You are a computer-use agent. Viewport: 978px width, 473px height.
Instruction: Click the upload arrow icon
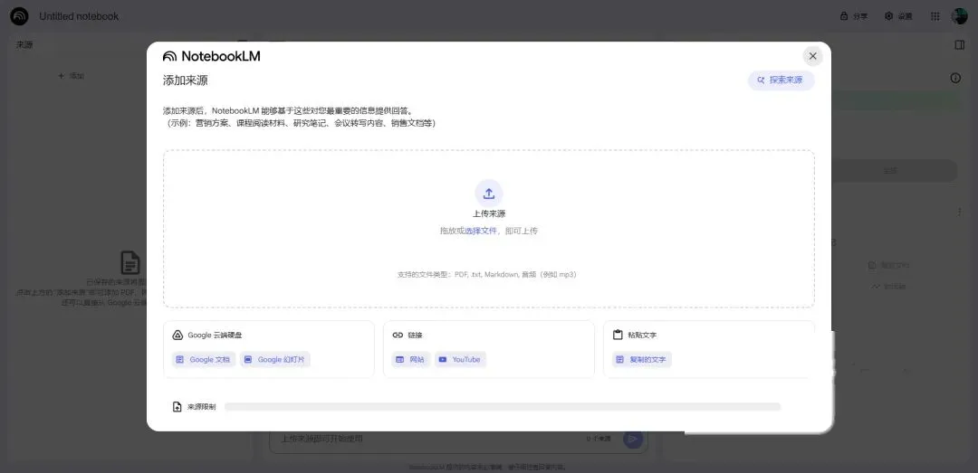pyautogui.click(x=489, y=194)
